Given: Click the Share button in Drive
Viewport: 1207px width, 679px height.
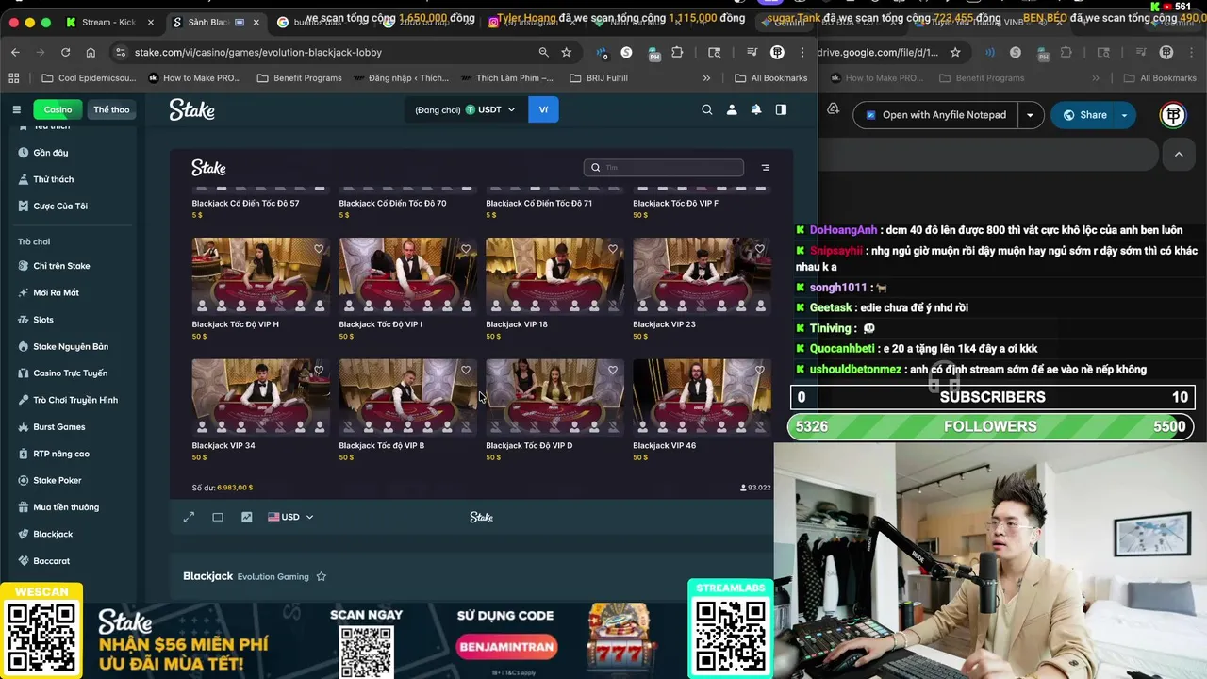Looking at the screenshot, I should point(1084,115).
